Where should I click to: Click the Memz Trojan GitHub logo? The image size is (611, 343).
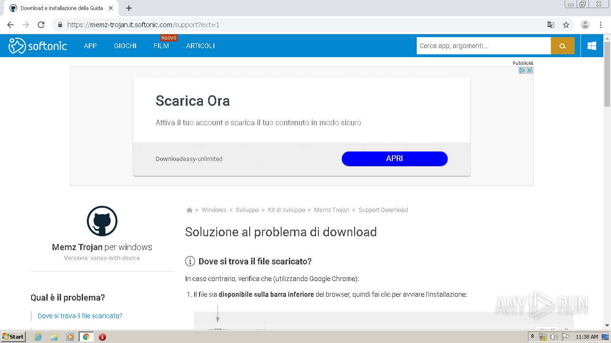pyautogui.click(x=102, y=221)
